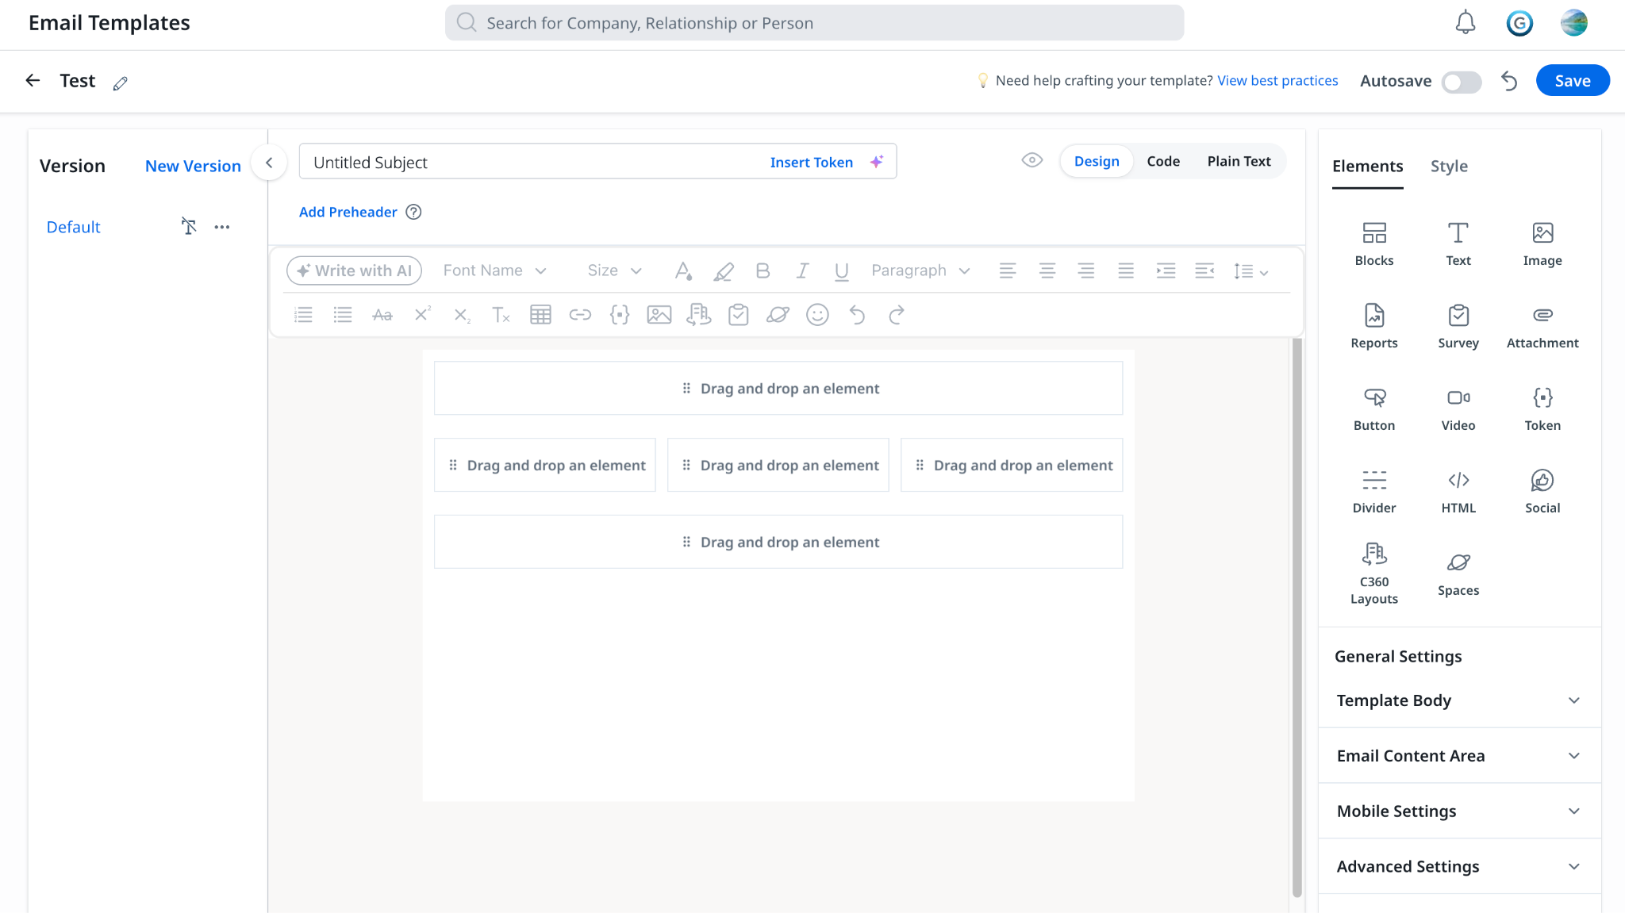Select the Social element
This screenshot has width=1625, height=913.
[1542, 491]
